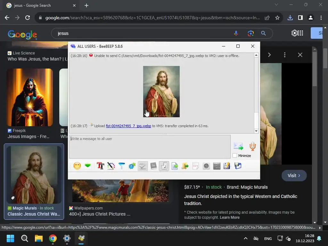Open the chat font selector (TT icon)

pos(100,166)
